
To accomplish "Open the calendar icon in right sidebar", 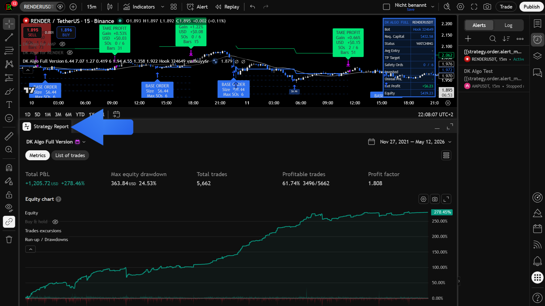I will click(x=537, y=229).
